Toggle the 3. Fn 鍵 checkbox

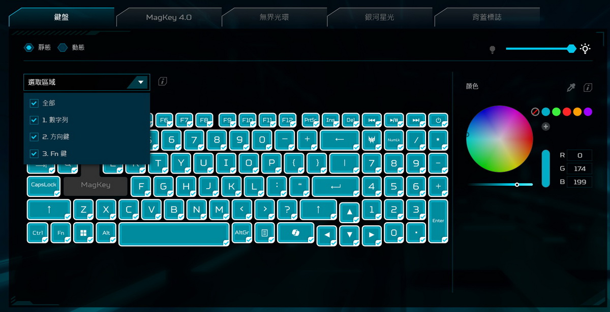point(34,153)
